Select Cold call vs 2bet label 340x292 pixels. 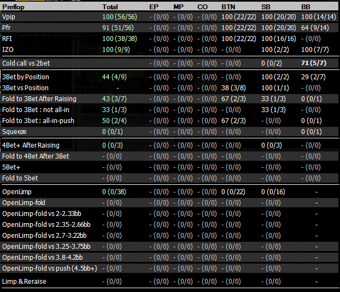pyautogui.click(x=26, y=63)
